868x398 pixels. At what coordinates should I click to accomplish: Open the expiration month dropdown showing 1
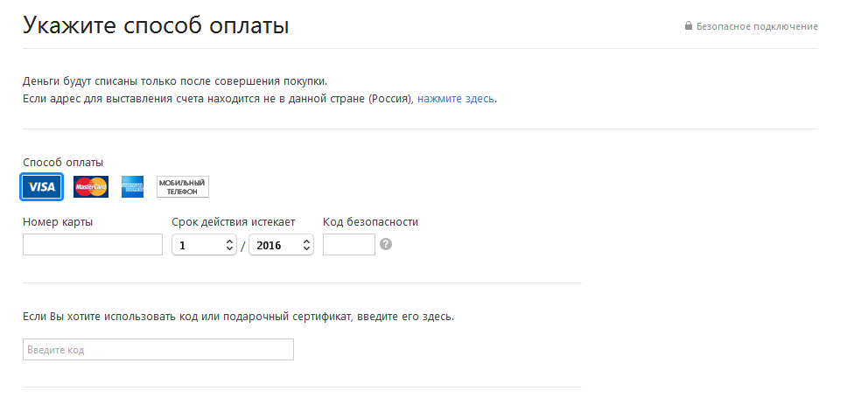click(205, 245)
